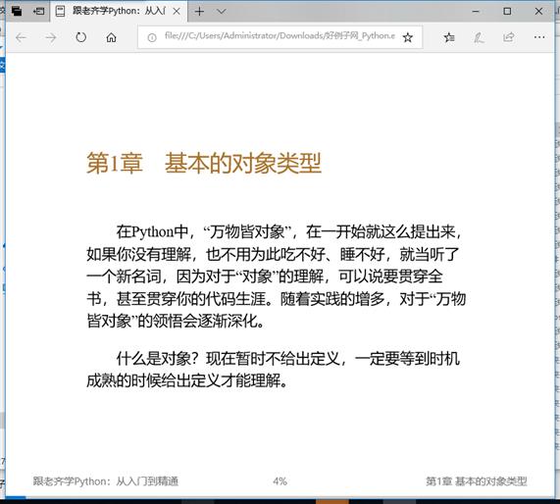Viewport: 560px width, 504px height.
Task: Click the forward navigation arrow
Action: [51, 37]
